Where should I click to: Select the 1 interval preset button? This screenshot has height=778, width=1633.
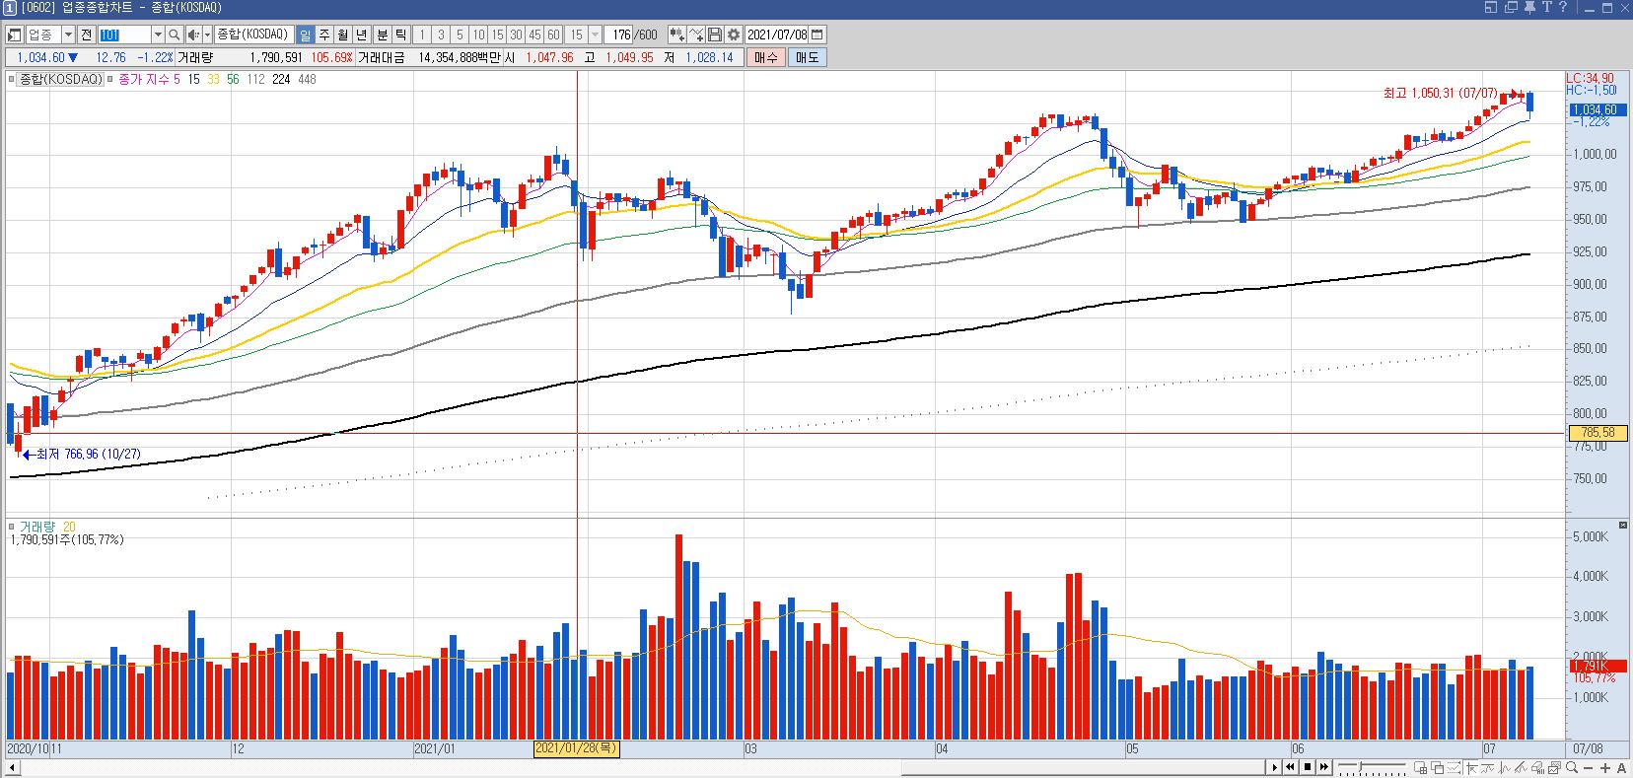point(422,35)
